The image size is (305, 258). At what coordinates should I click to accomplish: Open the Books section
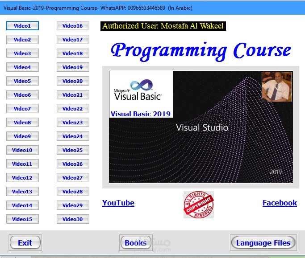point(136,243)
